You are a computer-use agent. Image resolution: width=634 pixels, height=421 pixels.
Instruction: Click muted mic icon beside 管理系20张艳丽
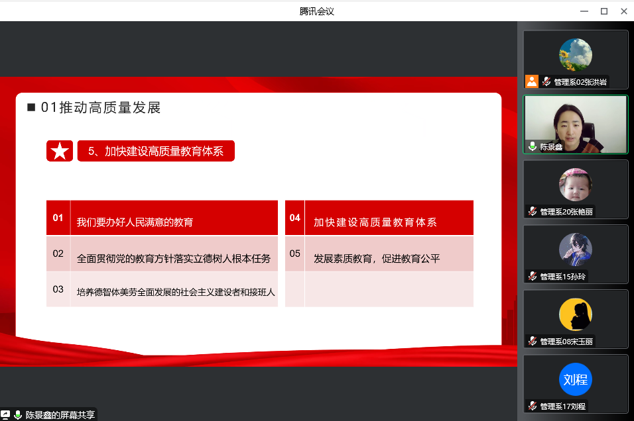[532, 212]
